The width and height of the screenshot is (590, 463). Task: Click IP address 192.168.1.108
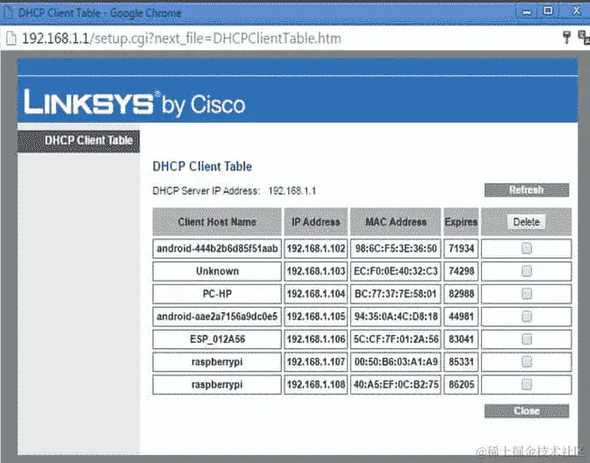pyautogui.click(x=316, y=384)
